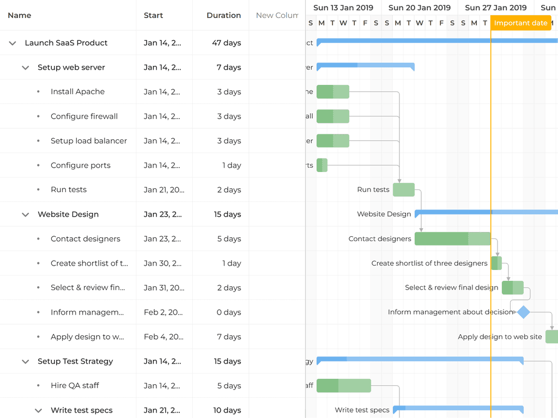Collapse the Setup Test Strategy group
This screenshot has height=418, width=558.
tap(25, 361)
